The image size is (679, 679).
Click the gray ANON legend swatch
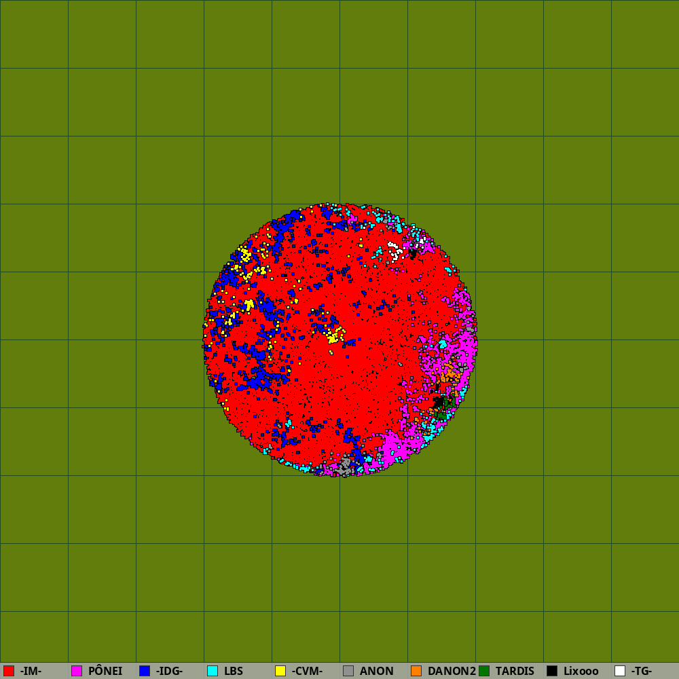click(348, 671)
